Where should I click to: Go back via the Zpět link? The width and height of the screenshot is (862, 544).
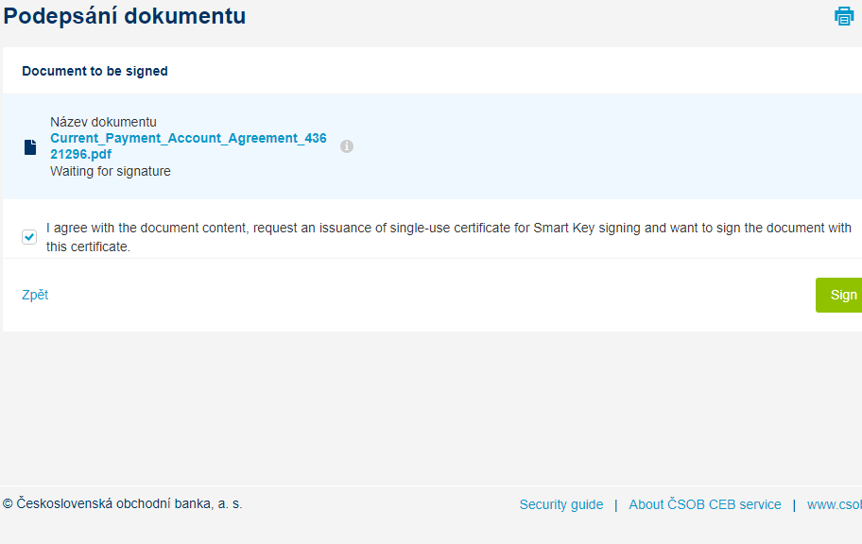click(x=35, y=295)
